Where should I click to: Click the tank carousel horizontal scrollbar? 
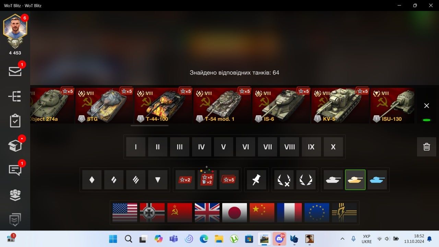tap(150, 126)
